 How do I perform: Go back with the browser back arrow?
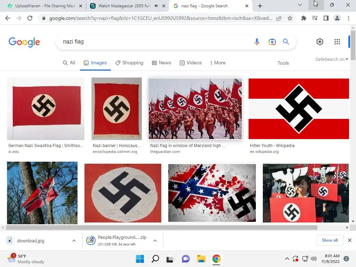click(x=8, y=18)
